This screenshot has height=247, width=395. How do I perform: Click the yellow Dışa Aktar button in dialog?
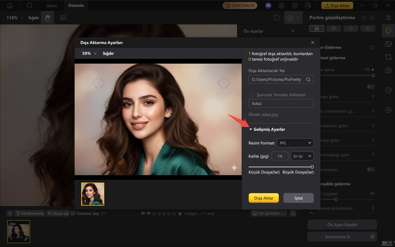[264, 198]
